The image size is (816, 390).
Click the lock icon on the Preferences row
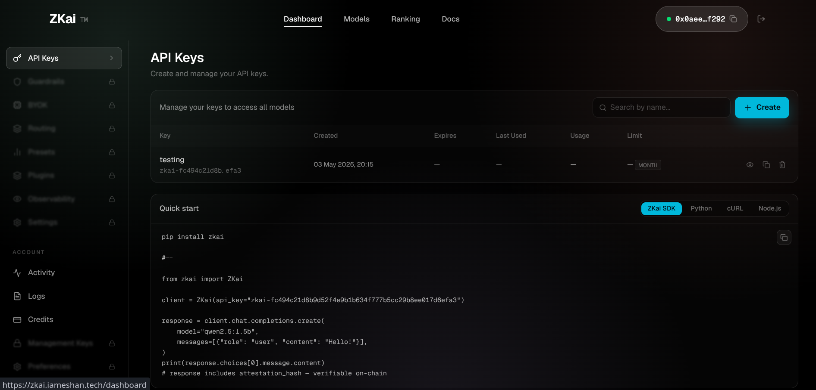click(112, 366)
